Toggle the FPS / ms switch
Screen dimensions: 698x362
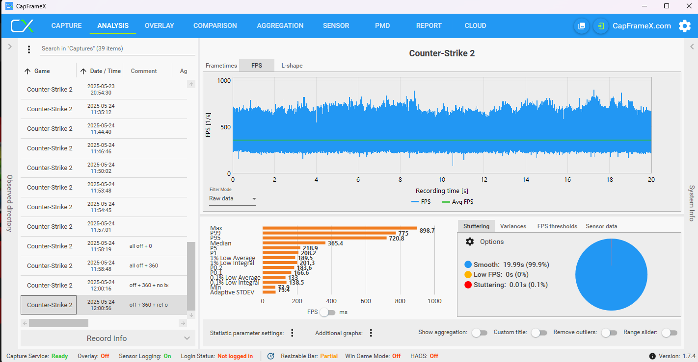point(327,312)
